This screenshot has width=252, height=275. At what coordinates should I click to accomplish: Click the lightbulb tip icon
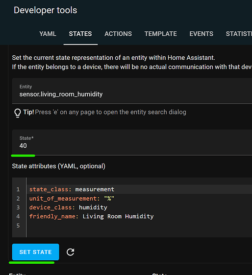(17, 113)
